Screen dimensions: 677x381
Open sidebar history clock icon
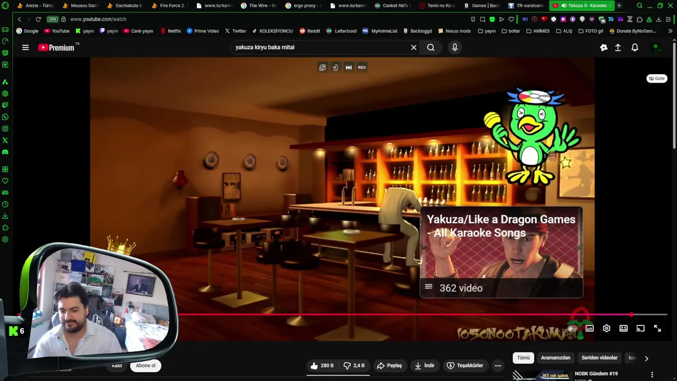5,204
